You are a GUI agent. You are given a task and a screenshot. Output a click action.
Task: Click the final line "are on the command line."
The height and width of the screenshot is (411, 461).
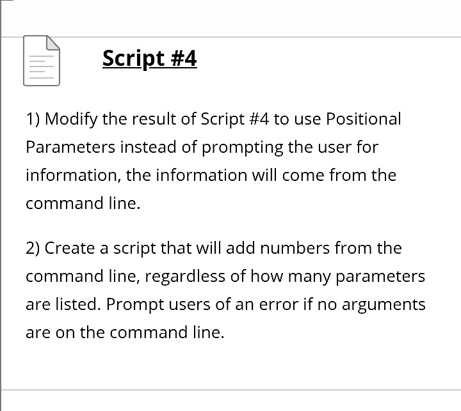(x=125, y=332)
